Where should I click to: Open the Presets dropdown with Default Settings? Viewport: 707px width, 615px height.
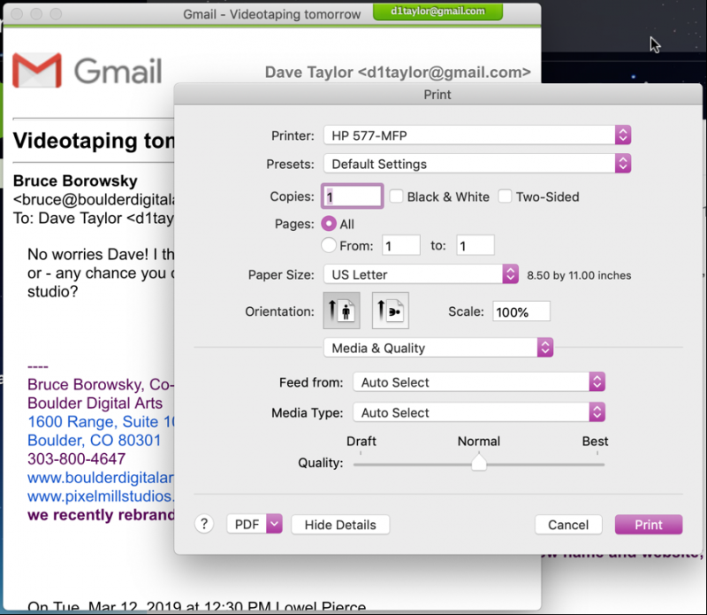click(x=477, y=164)
